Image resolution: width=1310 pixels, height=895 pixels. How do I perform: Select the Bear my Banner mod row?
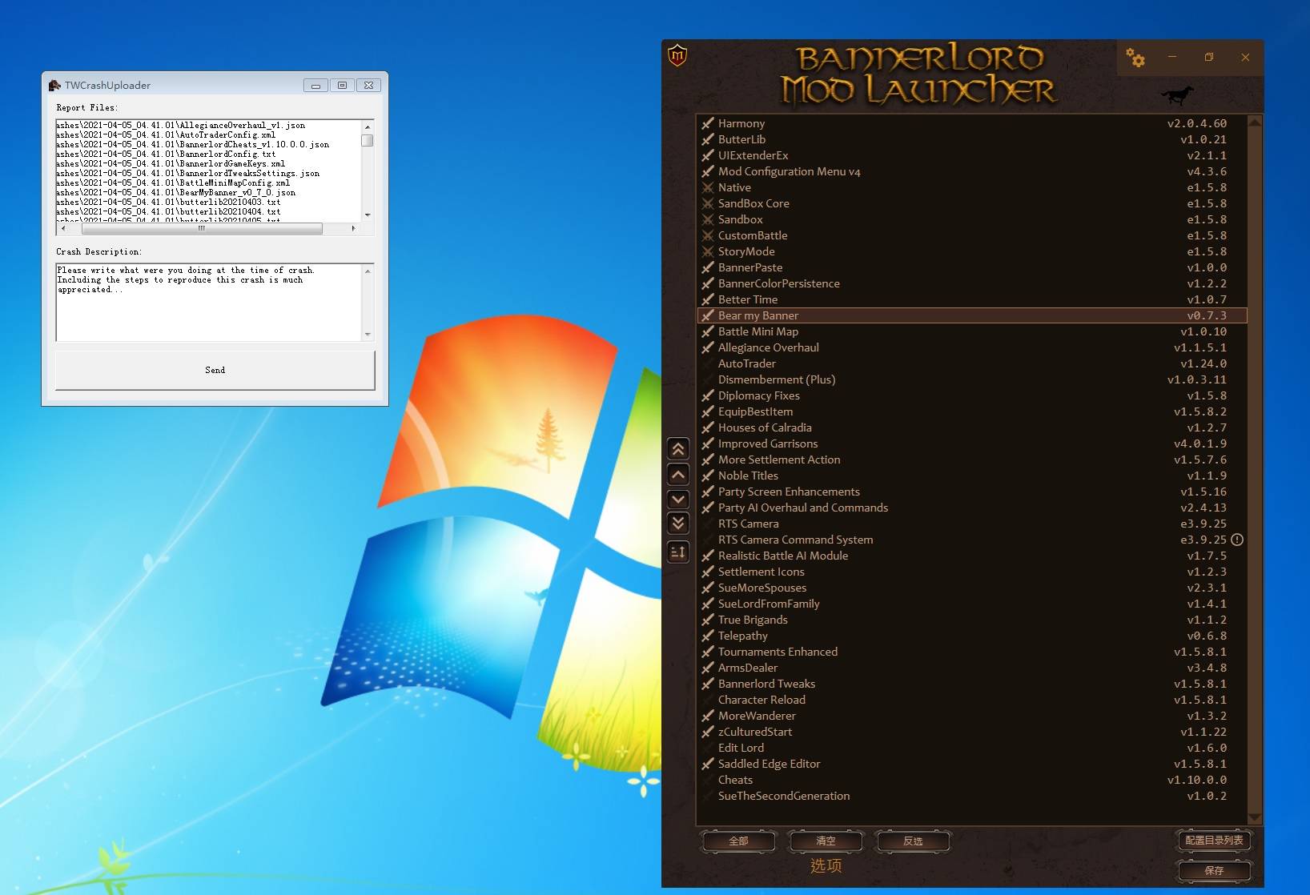click(972, 315)
